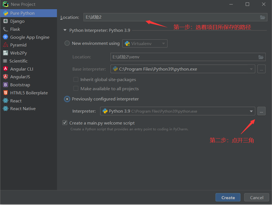Open the Virtualenv dropdown arrow

pyautogui.click(x=163, y=43)
